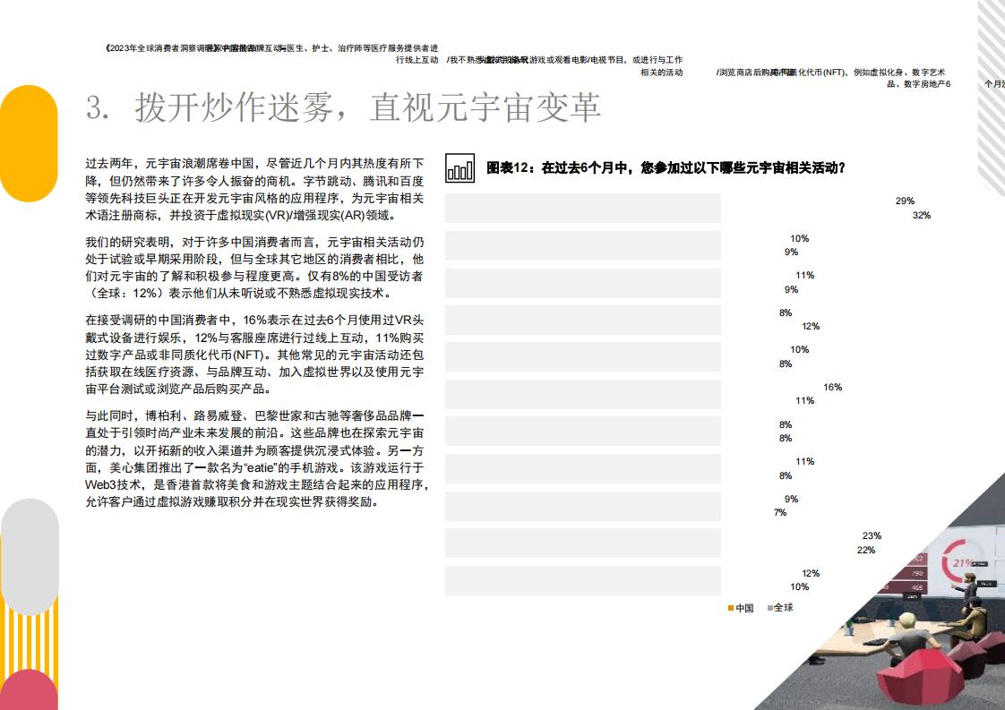1005x710 pixels.
Task: Click the gray 全球 legend swatch
Action: [769, 608]
